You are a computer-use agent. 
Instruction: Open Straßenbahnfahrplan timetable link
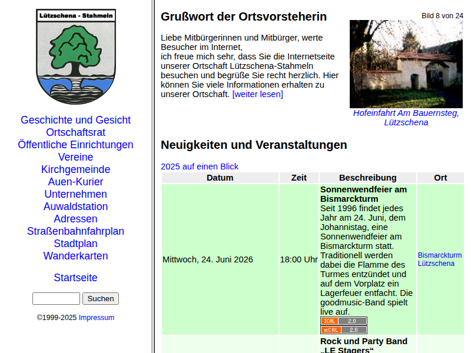76,231
